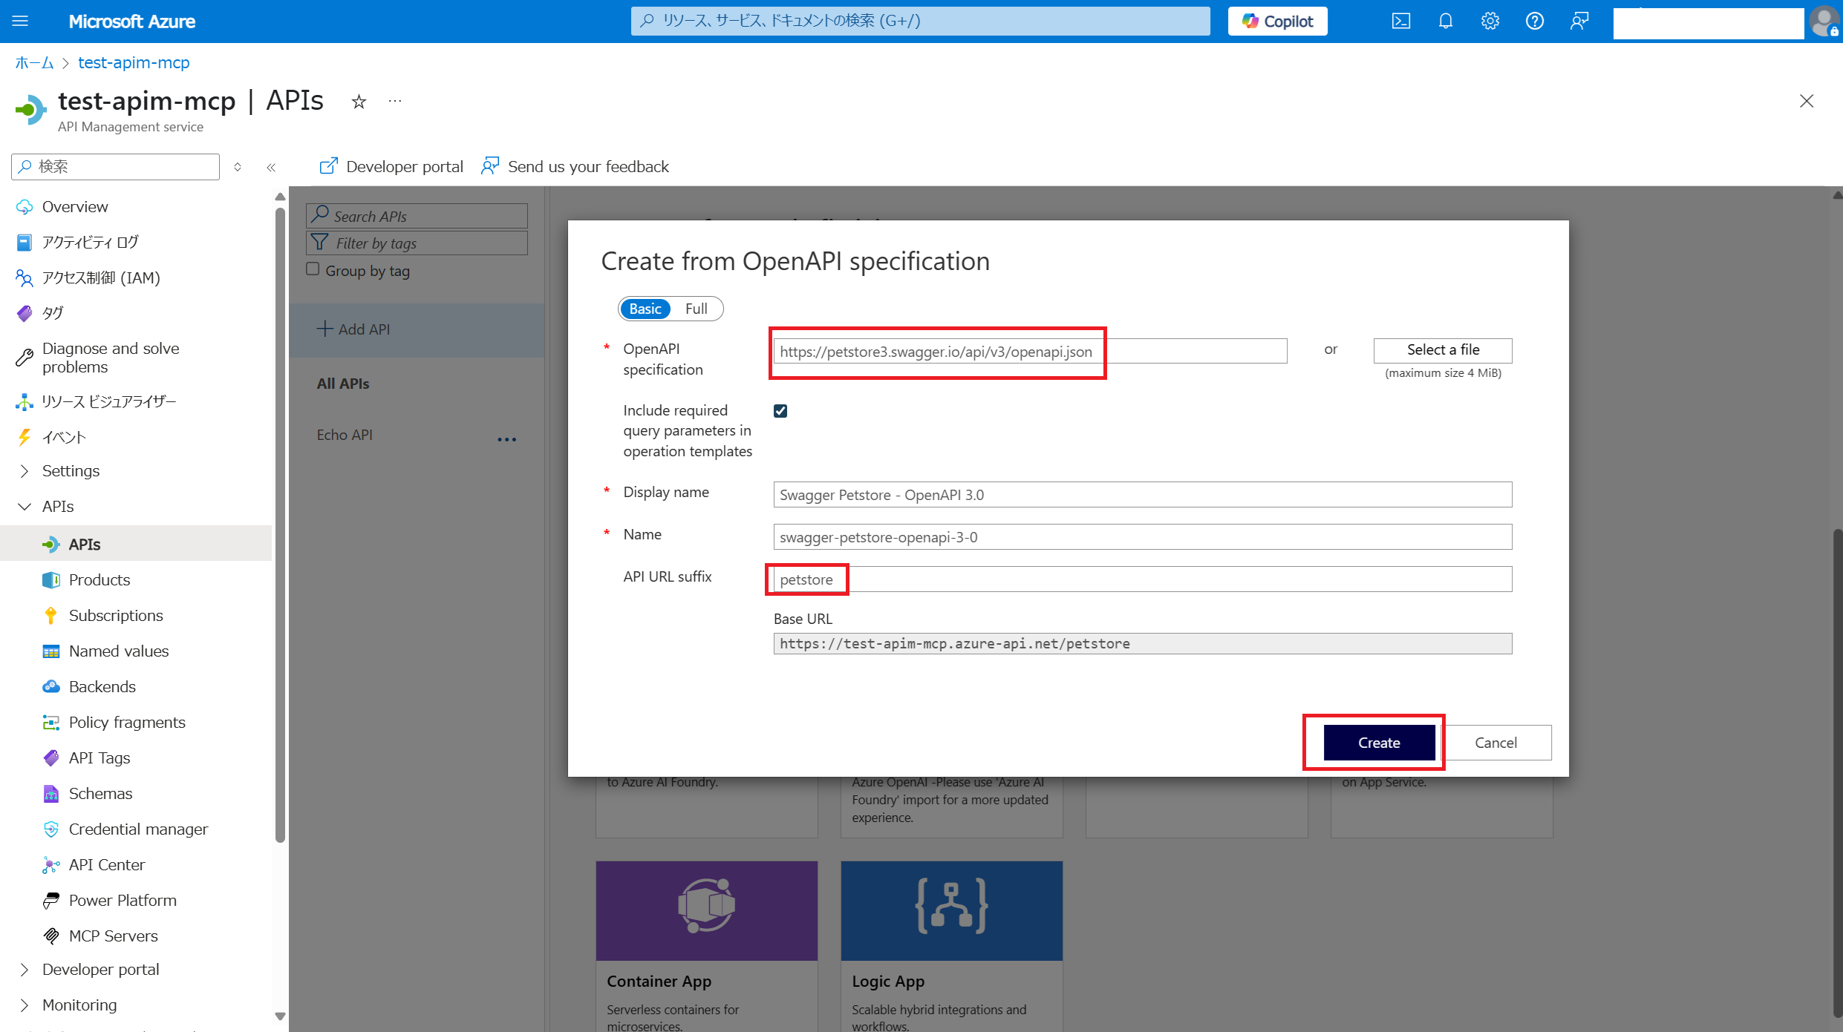Screen dimensions: 1843x1032
Task: Open API Center in the sidebar
Action: (x=107, y=864)
